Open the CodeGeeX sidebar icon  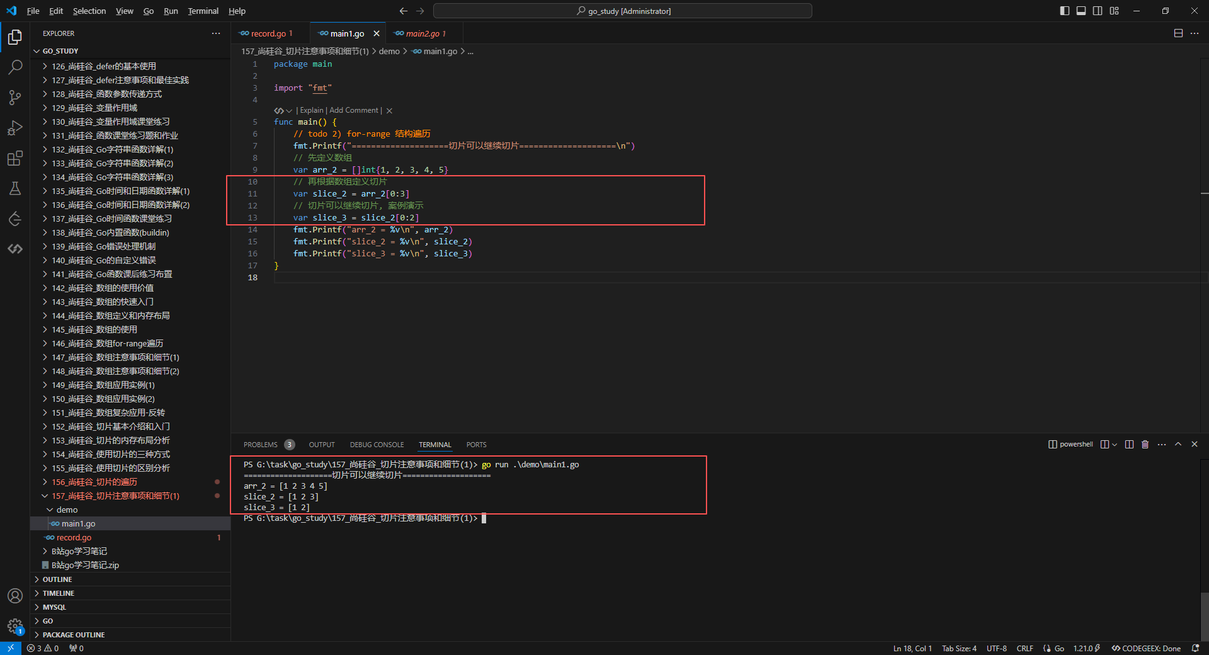pyautogui.click(x=15, y=249)
